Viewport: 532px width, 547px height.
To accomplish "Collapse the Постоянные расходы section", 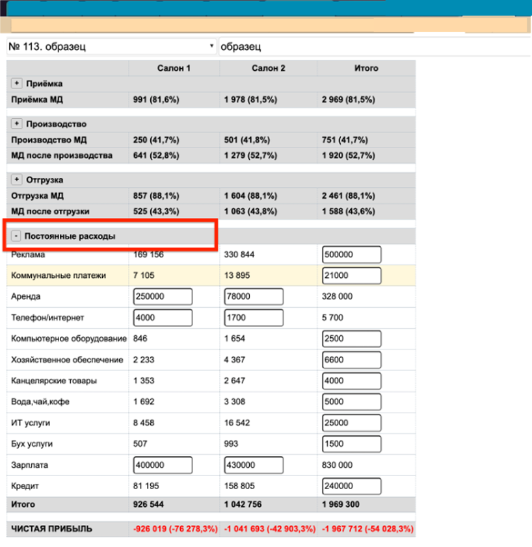I will pyautogui.click(x=17, y=236).
